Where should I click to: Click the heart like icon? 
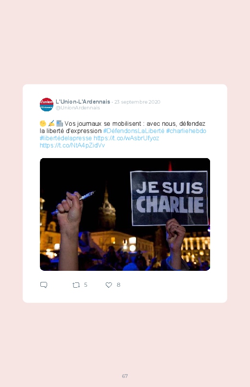(x=109, y=285)
